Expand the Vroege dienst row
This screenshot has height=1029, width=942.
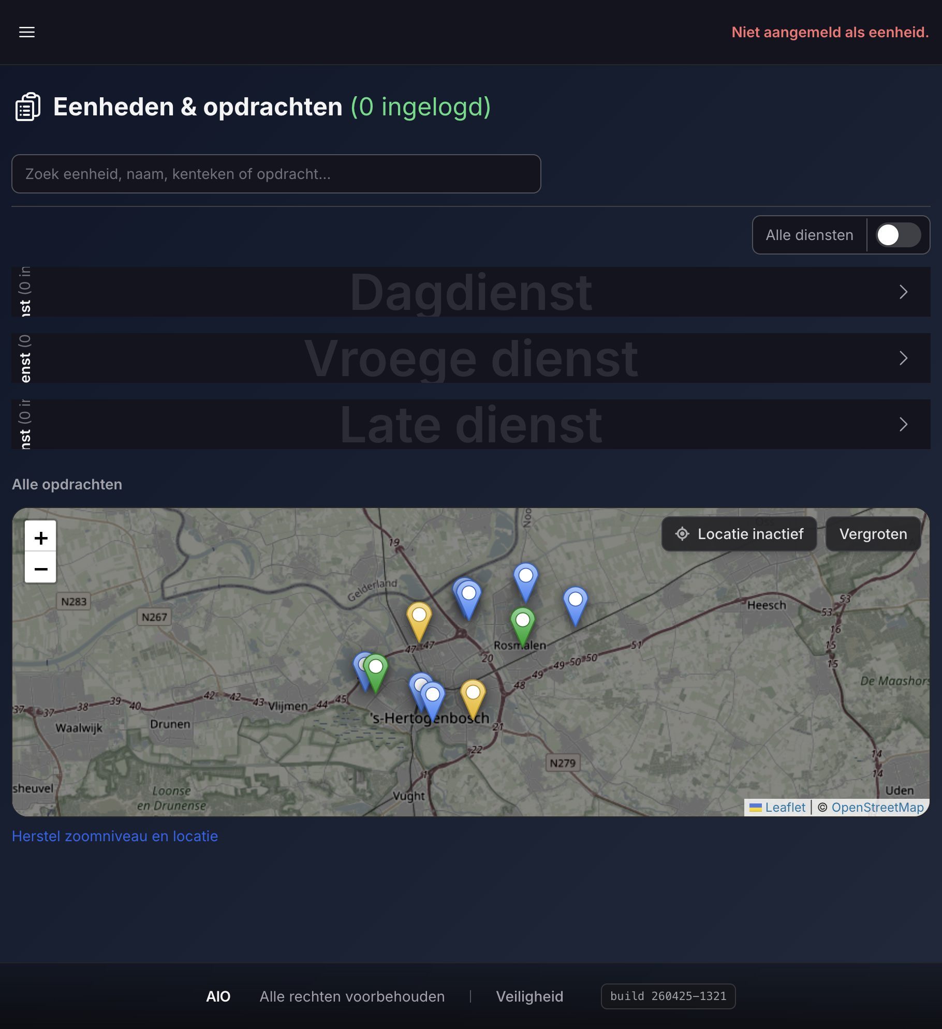click(x=903, y=358)
